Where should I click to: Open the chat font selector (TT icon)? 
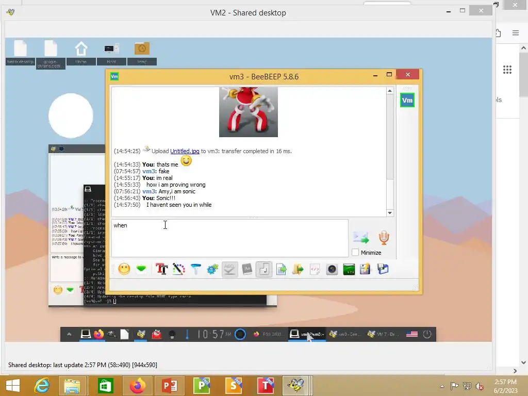click(x=161, y=269)
